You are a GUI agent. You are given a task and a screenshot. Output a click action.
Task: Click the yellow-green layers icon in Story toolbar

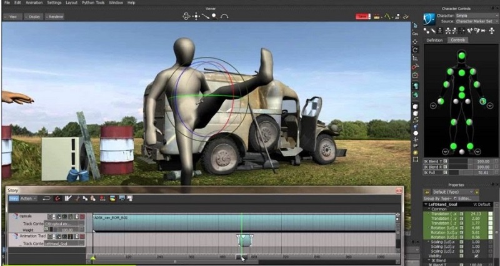pyautogui.click(x=112, y=199)
